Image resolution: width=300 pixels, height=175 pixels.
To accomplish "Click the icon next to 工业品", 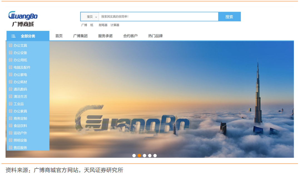I will (x=11, y=104).
